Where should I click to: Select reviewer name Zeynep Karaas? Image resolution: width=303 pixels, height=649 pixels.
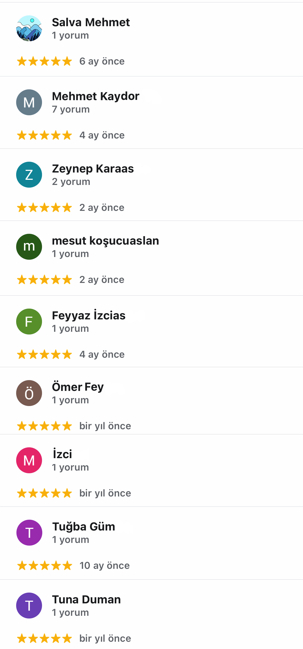(x=93, y=169)
